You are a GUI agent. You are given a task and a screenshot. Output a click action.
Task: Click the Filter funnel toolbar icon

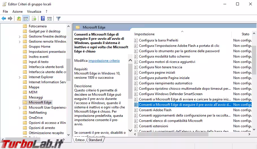[58, 19]
